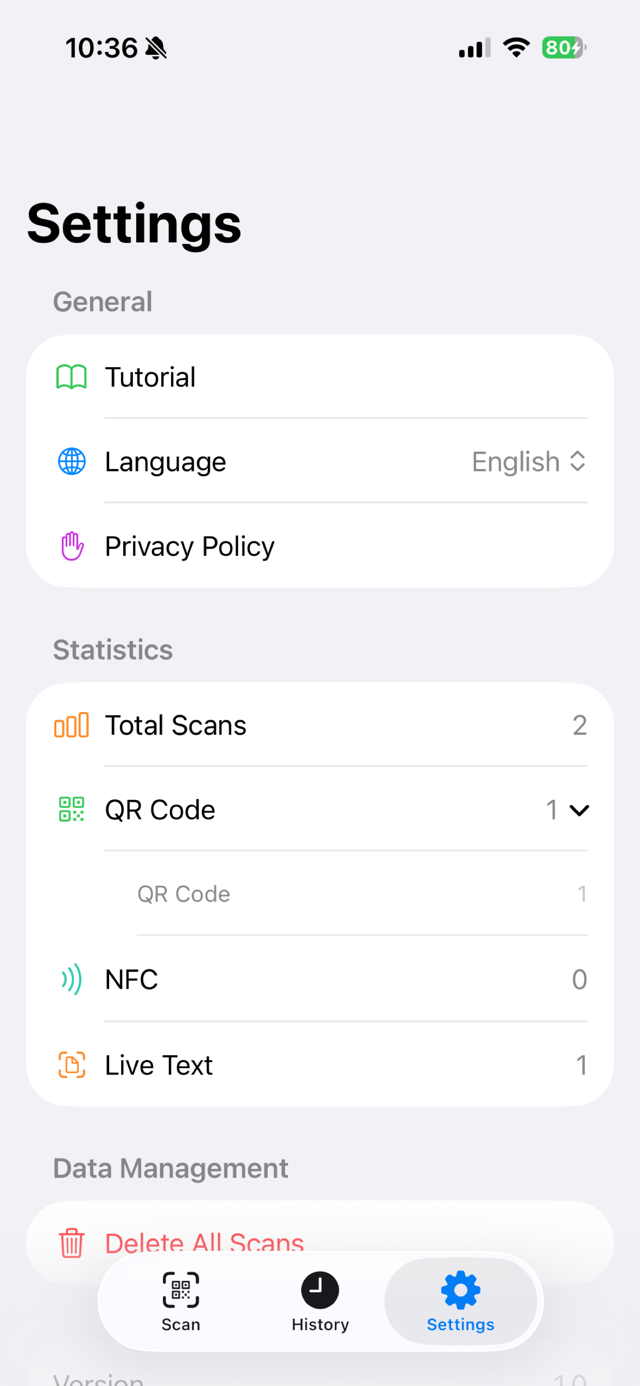Select the Settings tab in bottom bar
The image size is (640, 1386).
(461, 1302)
